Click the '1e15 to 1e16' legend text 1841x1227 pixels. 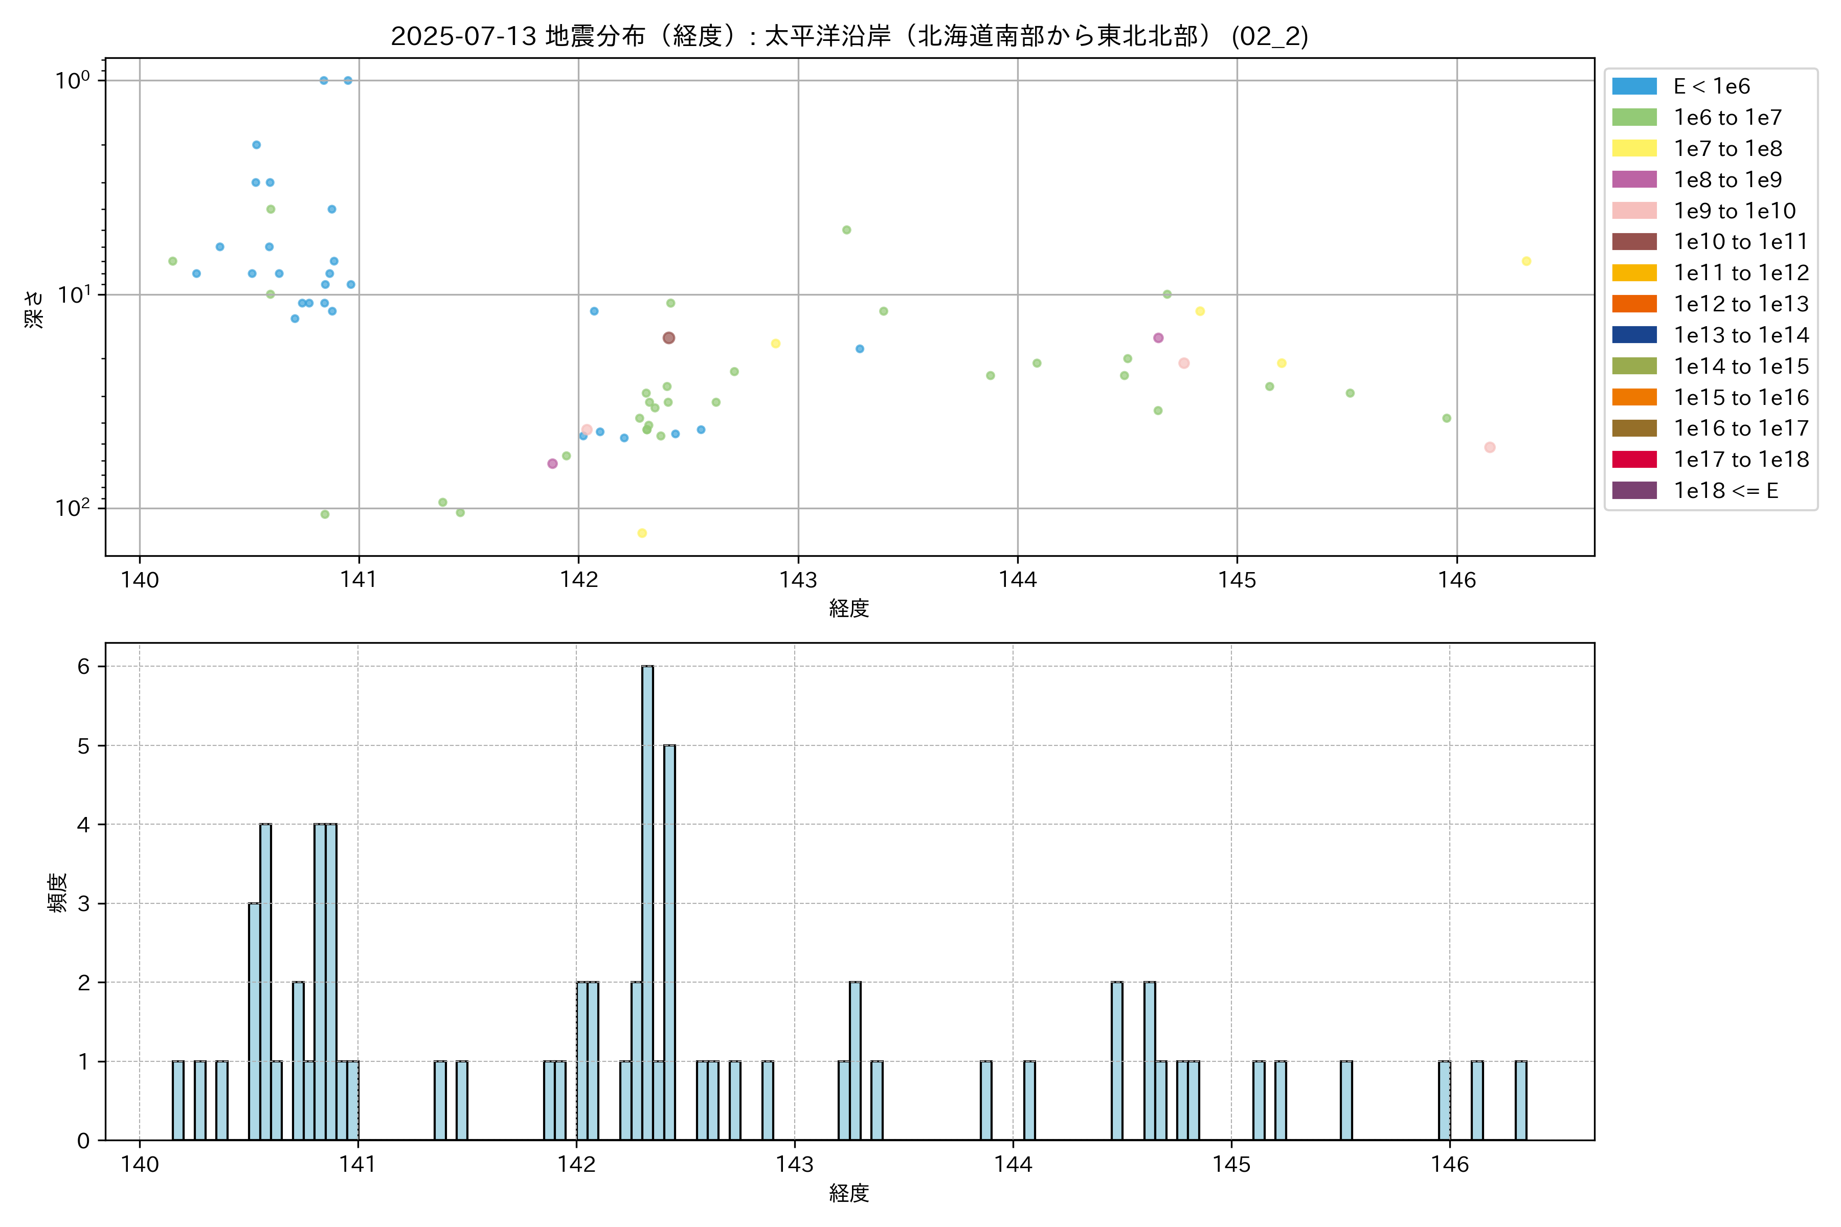pos(1741,398)
